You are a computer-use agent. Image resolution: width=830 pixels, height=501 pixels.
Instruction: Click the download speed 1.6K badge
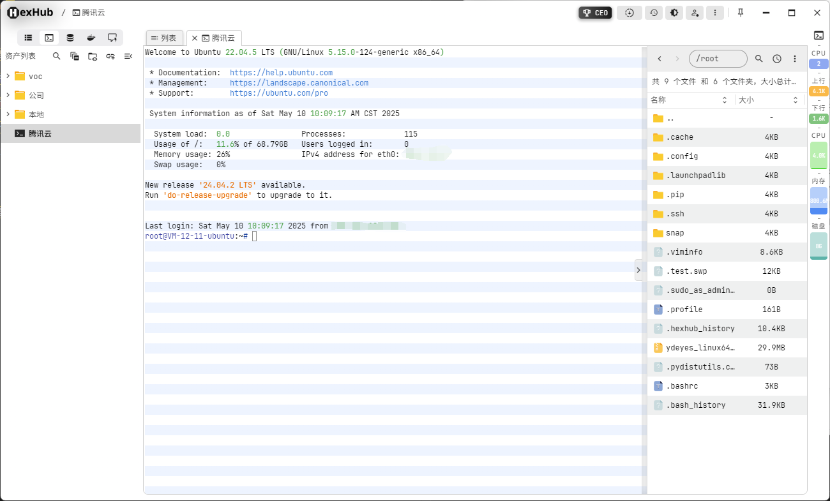coord(819,119)
